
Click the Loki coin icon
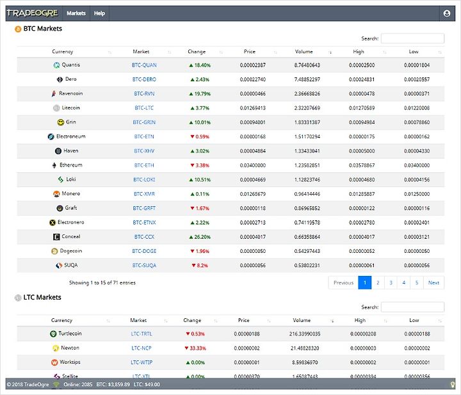point(61,179)
